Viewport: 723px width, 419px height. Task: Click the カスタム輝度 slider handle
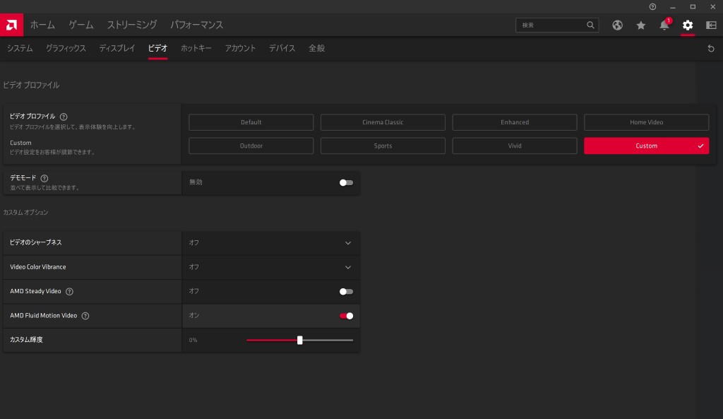pos(300,340)
